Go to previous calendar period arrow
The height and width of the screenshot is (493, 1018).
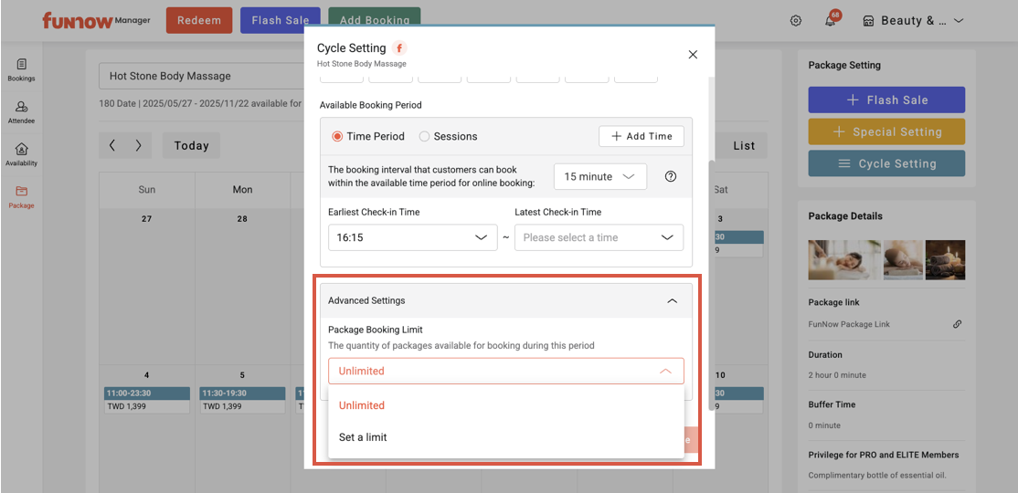[112, 145]
